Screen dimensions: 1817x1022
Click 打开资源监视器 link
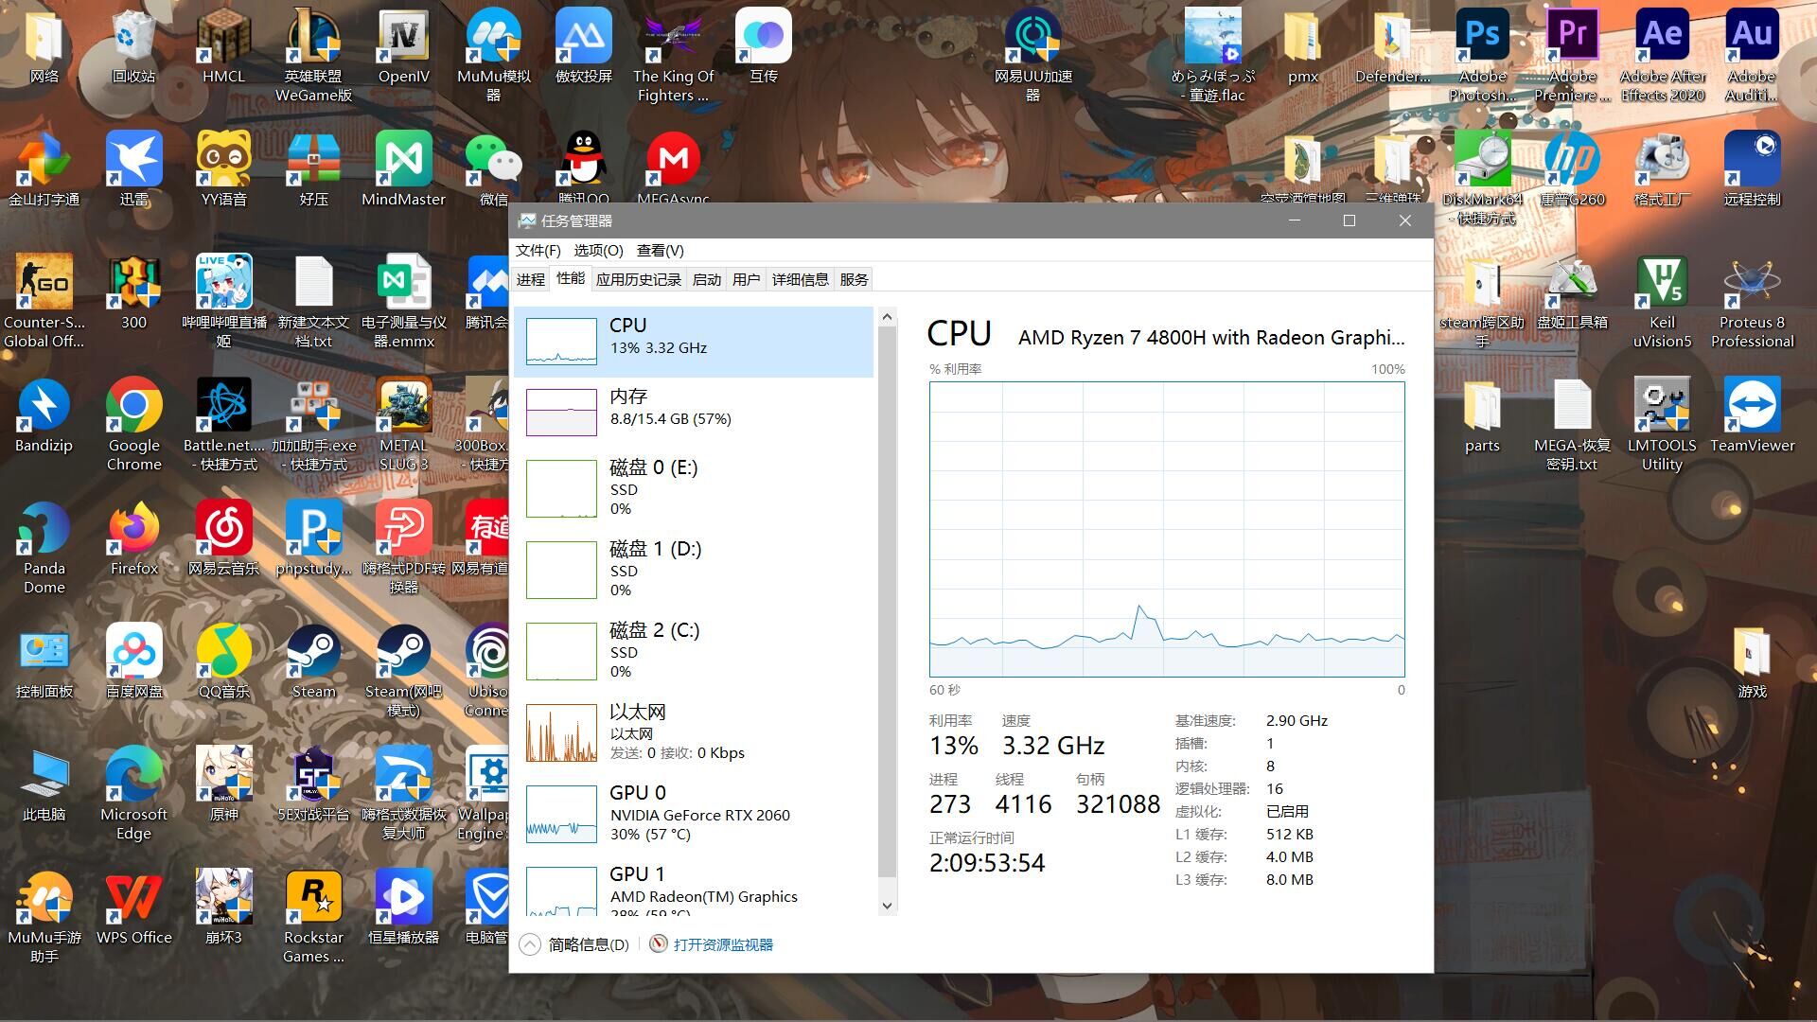point(712,944)
